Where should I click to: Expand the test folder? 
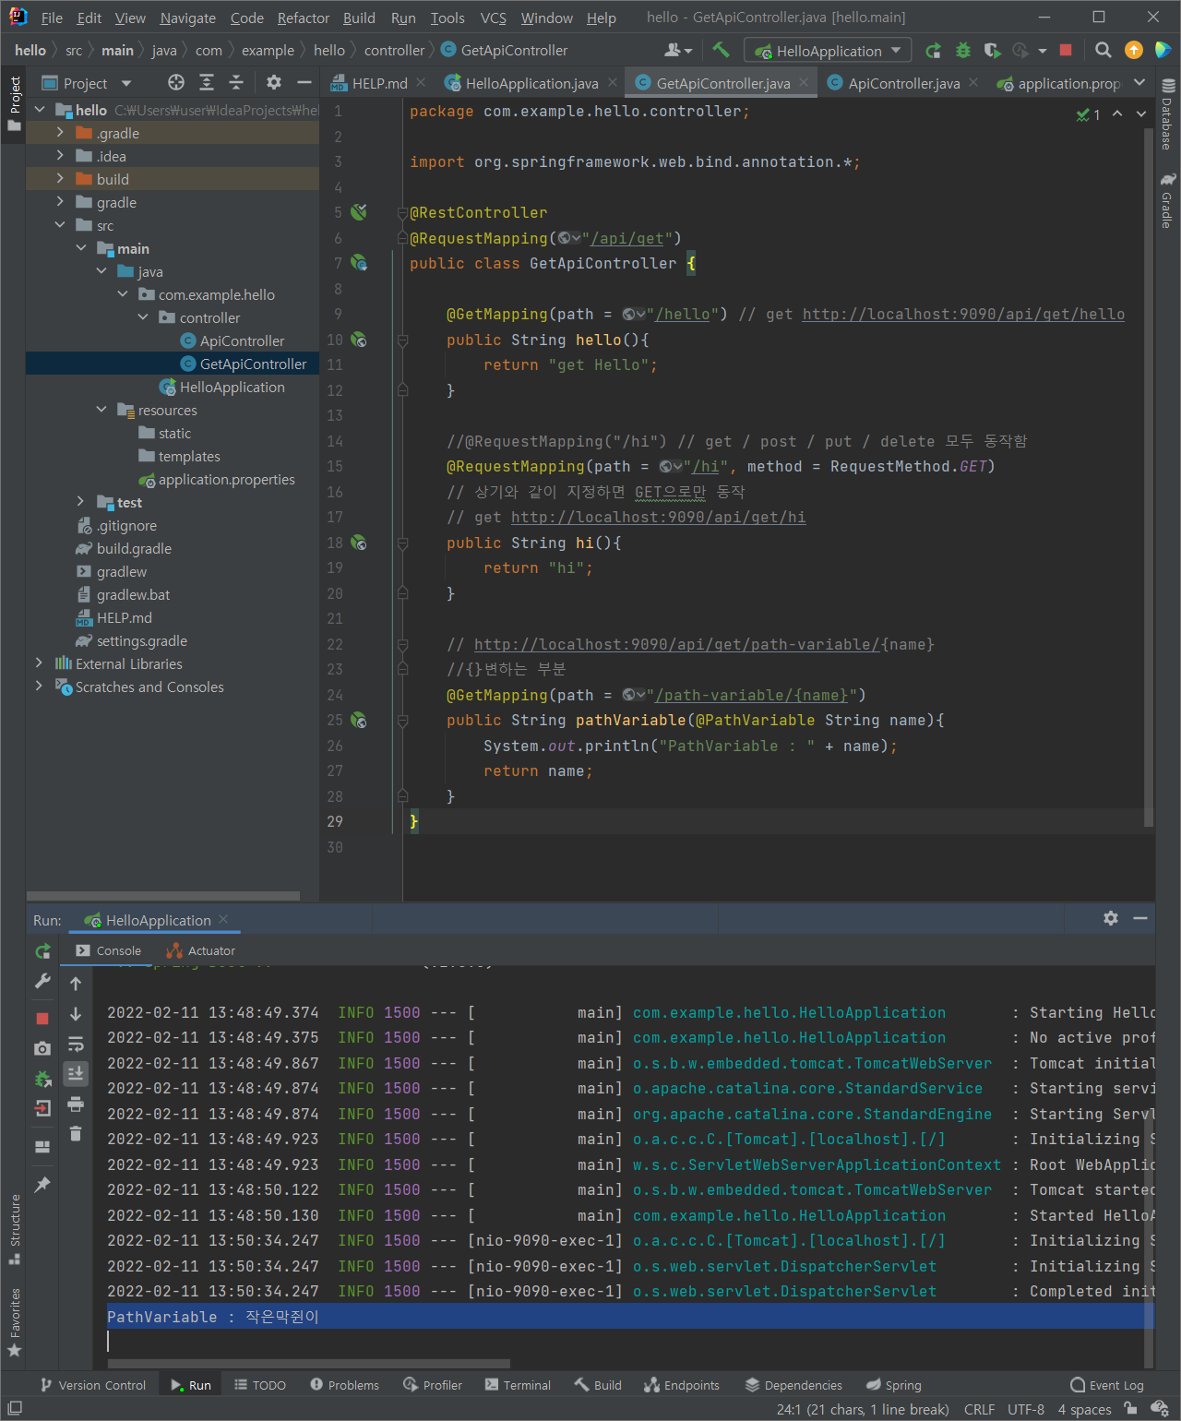tap(81, 502)
